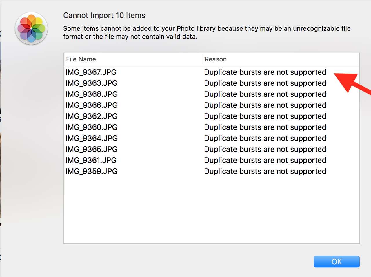Select the IMG_9360.JPG item
The height and width of the screenshot is (277, 371).
tap(91, 127)
